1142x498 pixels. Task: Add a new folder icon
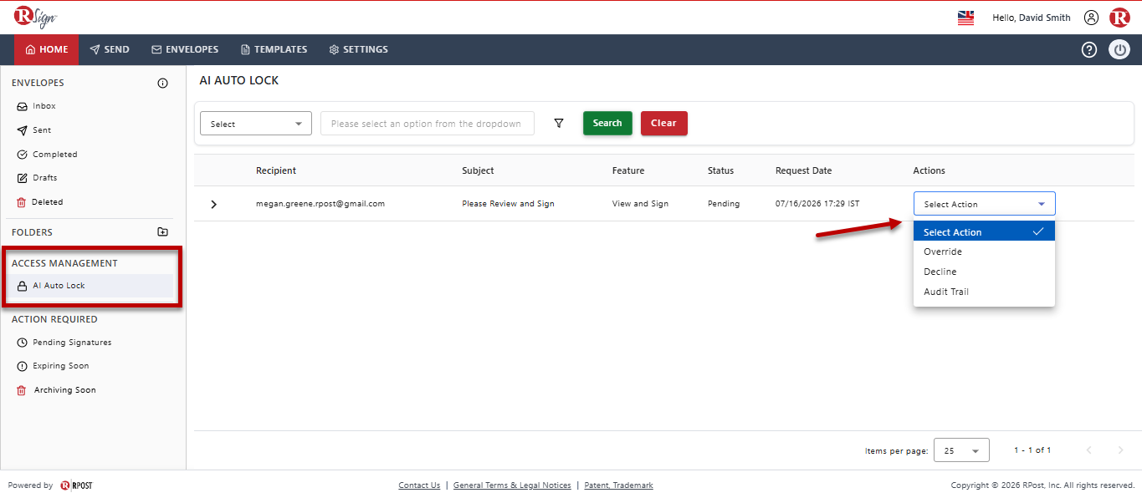(163, 232)
